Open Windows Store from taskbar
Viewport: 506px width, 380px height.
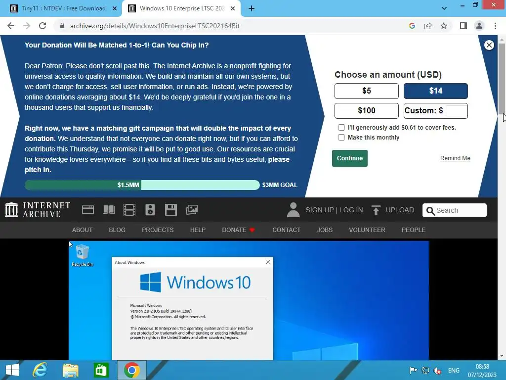(101, 370)
